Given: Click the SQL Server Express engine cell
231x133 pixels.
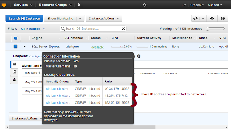Looking at the screenshot, I should click(x=45, y=47).
